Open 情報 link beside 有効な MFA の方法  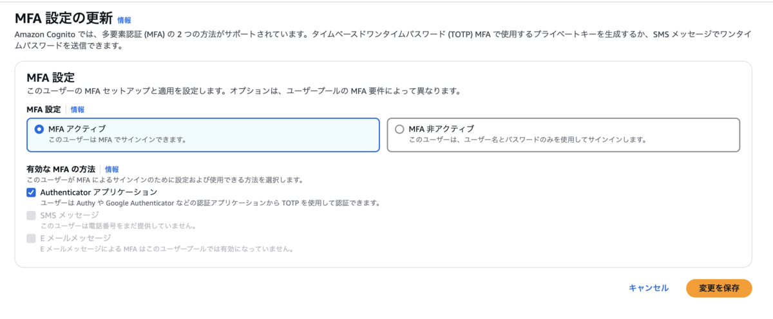(112, 169)
